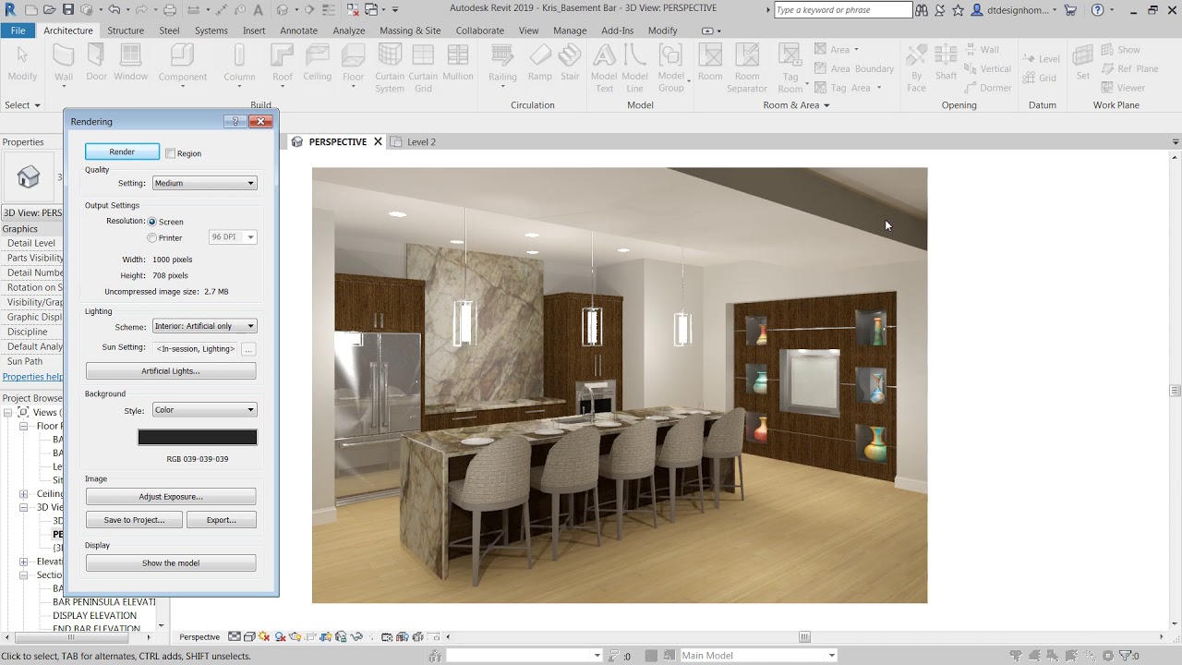Screen dimensions: 1182x665
Task: Select the Ramp tool
Action: [539, 63]
